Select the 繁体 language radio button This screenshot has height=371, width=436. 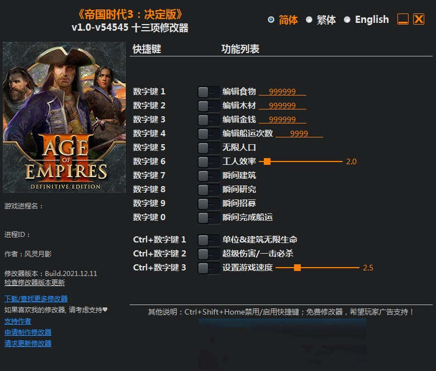tap(309, 20)
